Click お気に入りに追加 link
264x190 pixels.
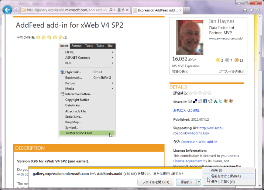click(186, 111)
